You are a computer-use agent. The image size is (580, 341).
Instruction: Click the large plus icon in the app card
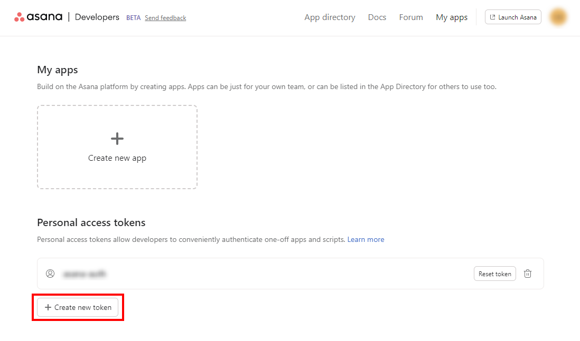(x=117, y=139)
